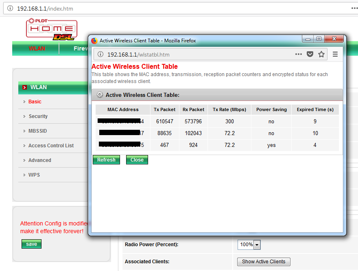Click Power Saving value yes
Viewport: 358px width, 271px height.
[271, 145]
